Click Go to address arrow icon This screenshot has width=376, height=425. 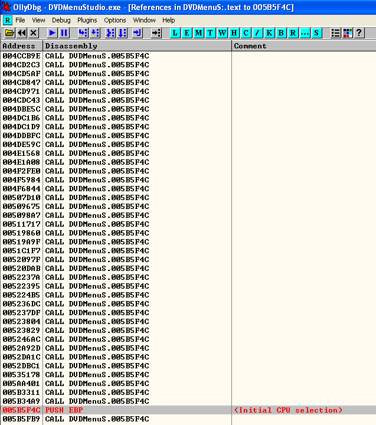point(156,33)
